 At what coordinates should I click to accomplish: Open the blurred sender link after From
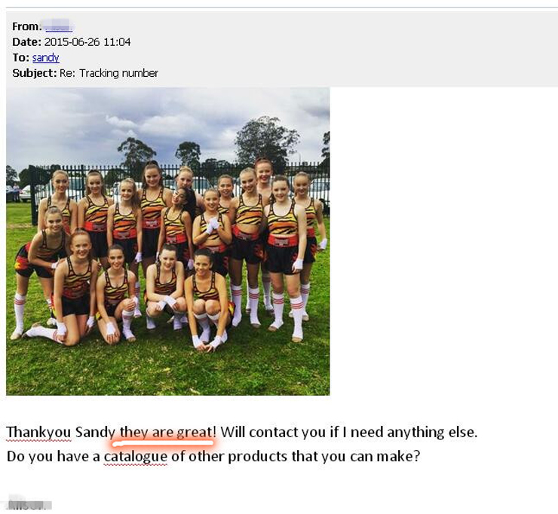pos(59,26)
